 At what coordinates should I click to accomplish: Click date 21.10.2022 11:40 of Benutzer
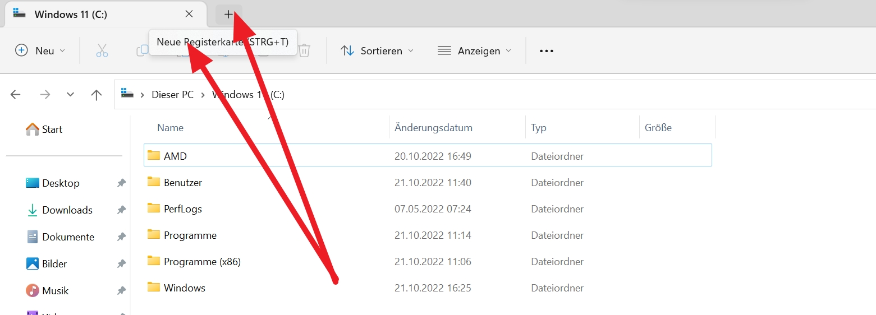(433, 183)
